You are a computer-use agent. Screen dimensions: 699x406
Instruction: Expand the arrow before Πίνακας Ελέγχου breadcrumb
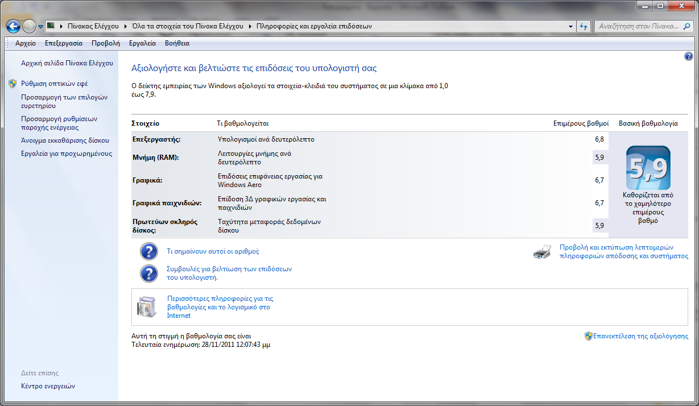point(61,26)
